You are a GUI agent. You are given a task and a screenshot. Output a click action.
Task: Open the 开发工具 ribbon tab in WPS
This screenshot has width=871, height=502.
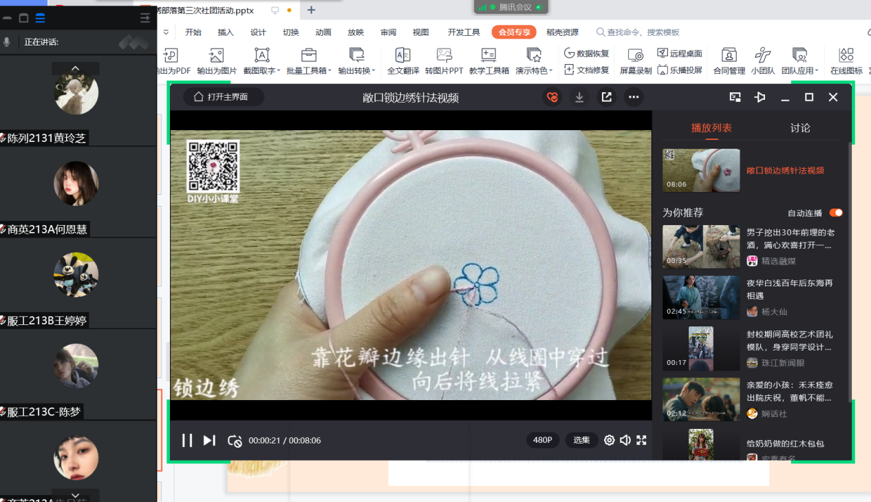464,32
